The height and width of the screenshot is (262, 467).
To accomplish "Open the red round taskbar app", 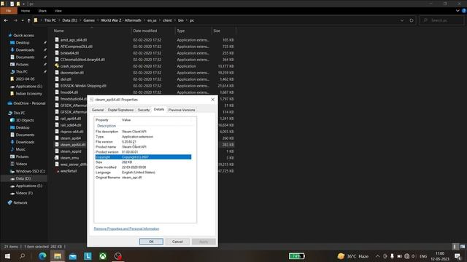I will [118, 256].
